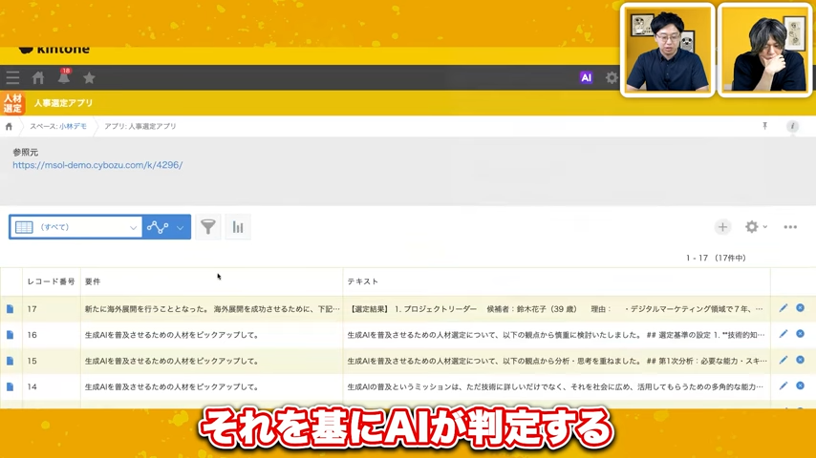This screenshot has width=816, height=458.
Task: Edit record 15 with pencil icon
Action: point(784,360)
